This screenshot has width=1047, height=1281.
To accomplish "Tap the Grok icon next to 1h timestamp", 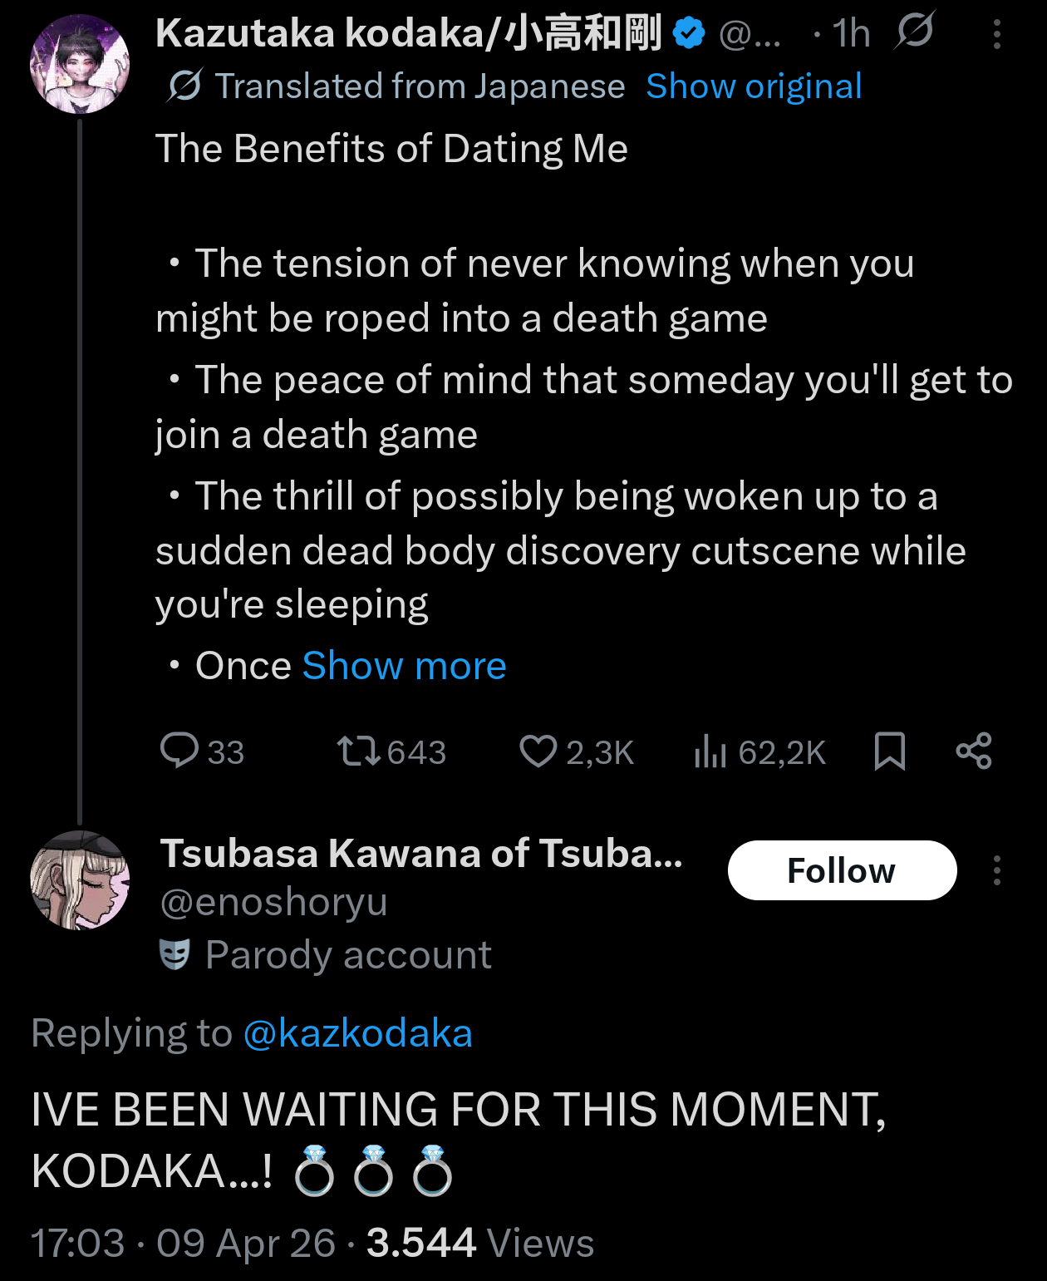I will [915, 32].
